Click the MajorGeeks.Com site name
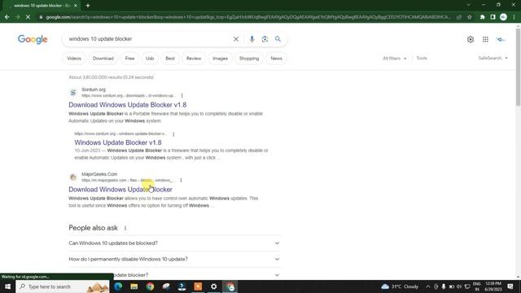521x293 pixels. tap(99, 174)
